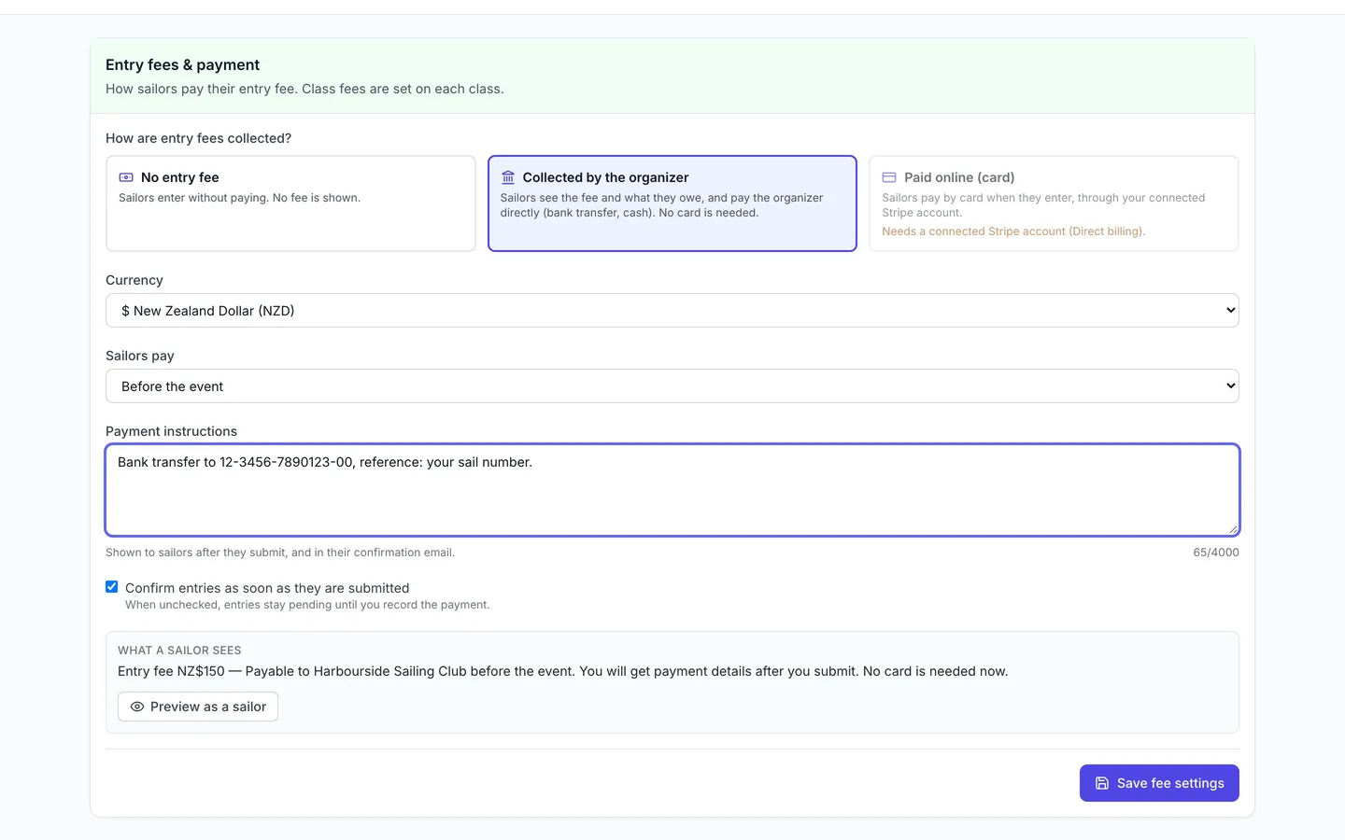Click the Sailors pay field label
Viewport: 1345px width, 840px height.
140,356
